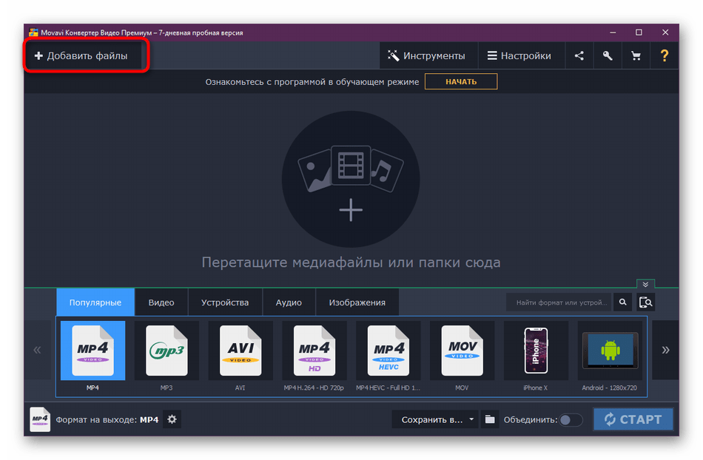703x460 pixels.
Task: Open output format settings gear
Action: coord(172,419)
